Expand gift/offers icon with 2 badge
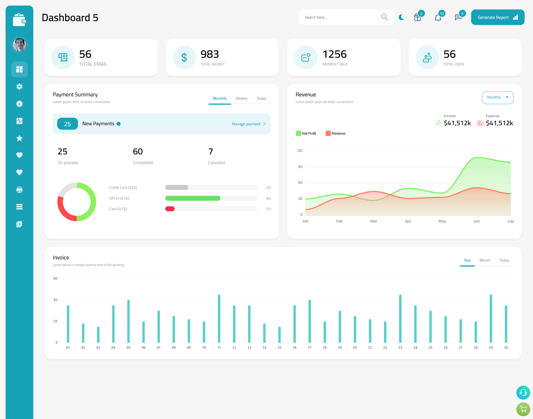This screenshot has height=419, width=533. [417, 17]
